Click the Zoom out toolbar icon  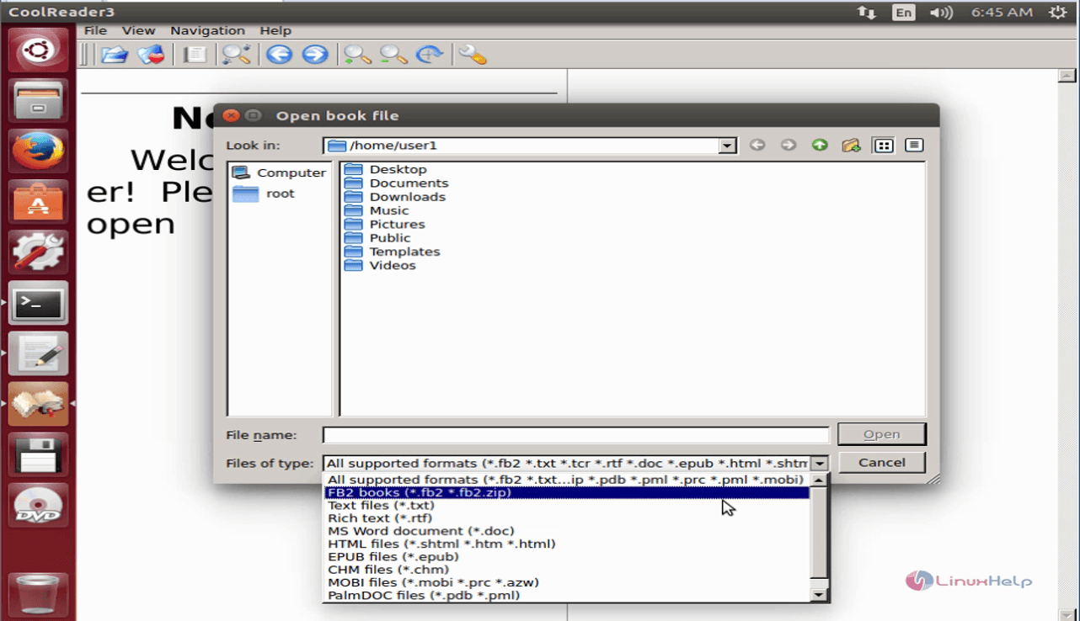tap(393, 55)
